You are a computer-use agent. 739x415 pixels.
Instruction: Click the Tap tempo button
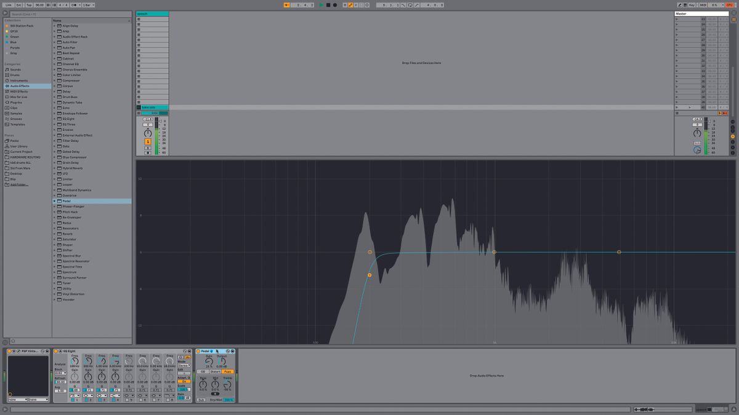(28, 4)
